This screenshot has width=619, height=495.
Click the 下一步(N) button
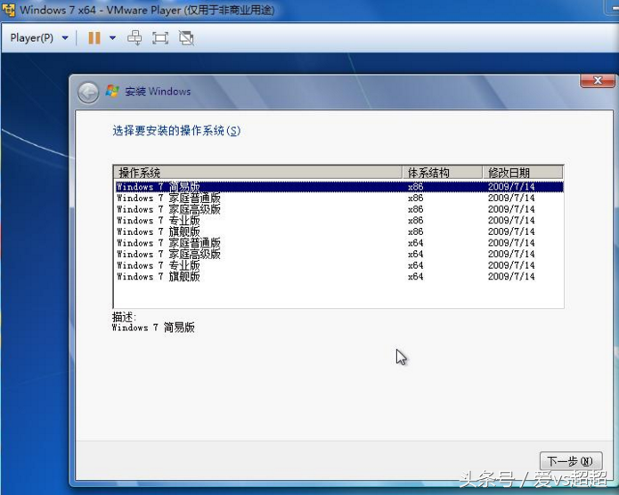pyautogui.click(x=570, y=461)
